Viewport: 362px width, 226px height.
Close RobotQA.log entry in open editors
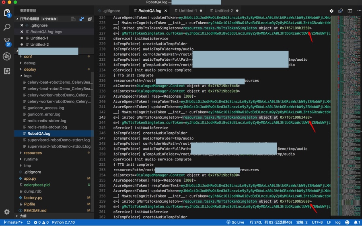(22, 32)
